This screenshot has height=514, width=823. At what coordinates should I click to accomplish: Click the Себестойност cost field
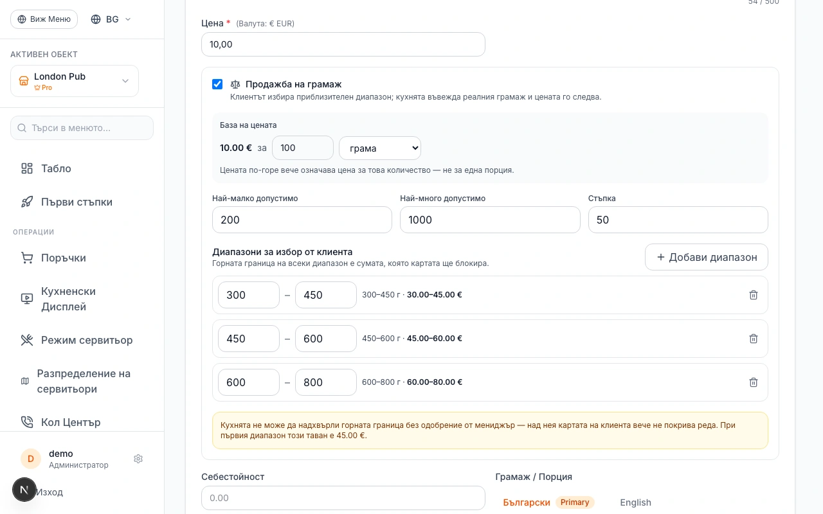pyautogui.click(x=343, y=498)
